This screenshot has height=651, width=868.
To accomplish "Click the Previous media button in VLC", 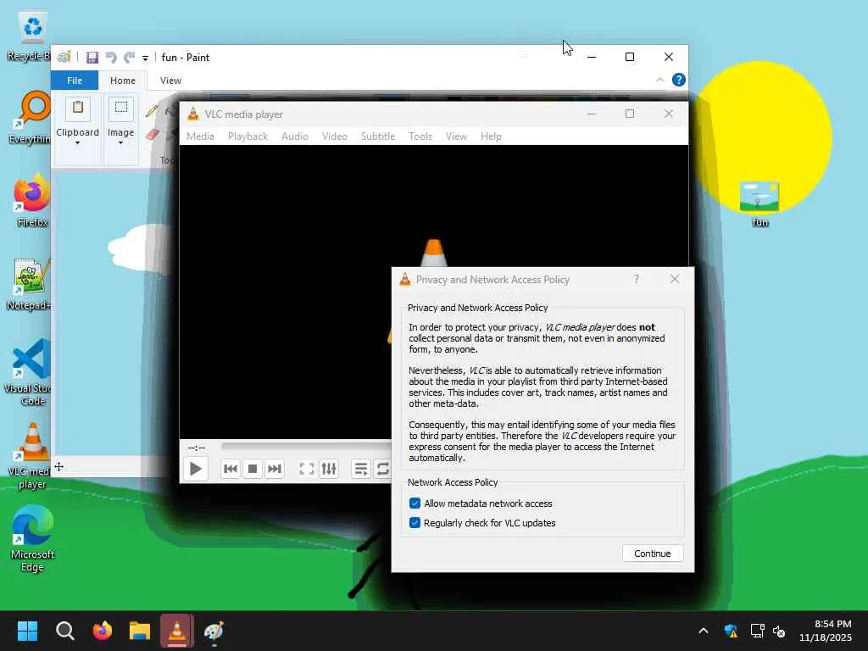I will click(231, 469).
